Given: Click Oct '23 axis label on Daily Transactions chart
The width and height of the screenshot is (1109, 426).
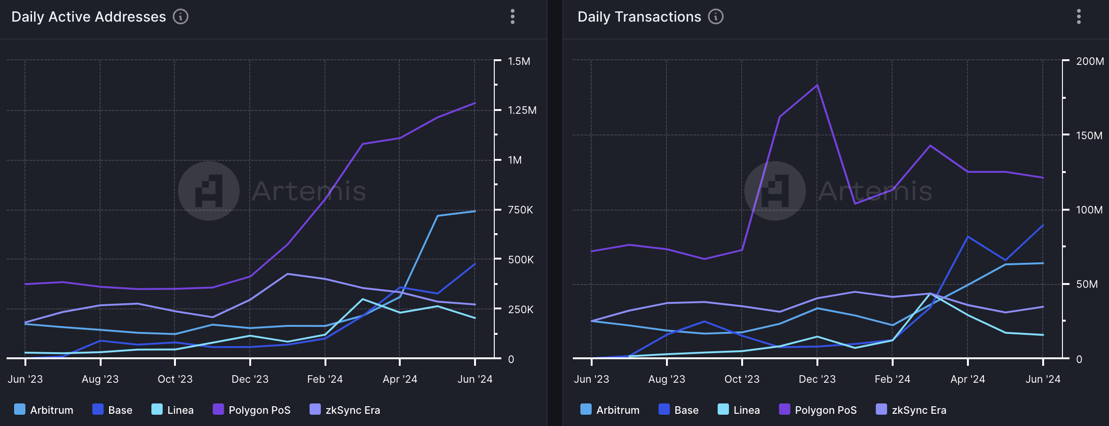Looking at the screenshot, I should (x=742, y=379).
